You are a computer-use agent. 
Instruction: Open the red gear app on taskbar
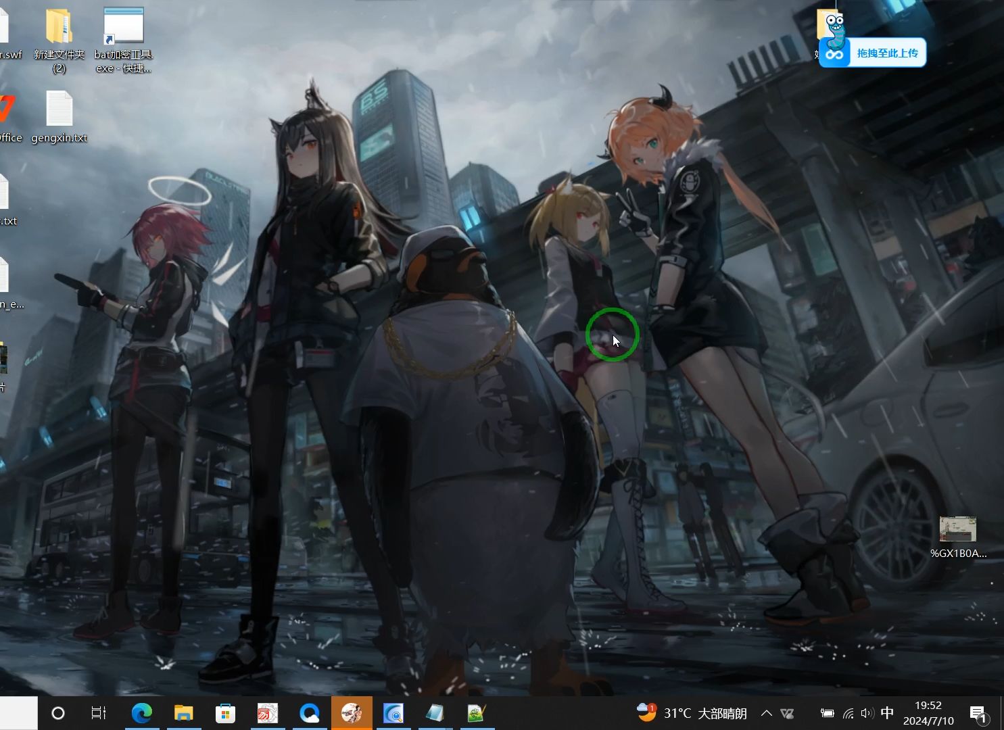(268, 713)
